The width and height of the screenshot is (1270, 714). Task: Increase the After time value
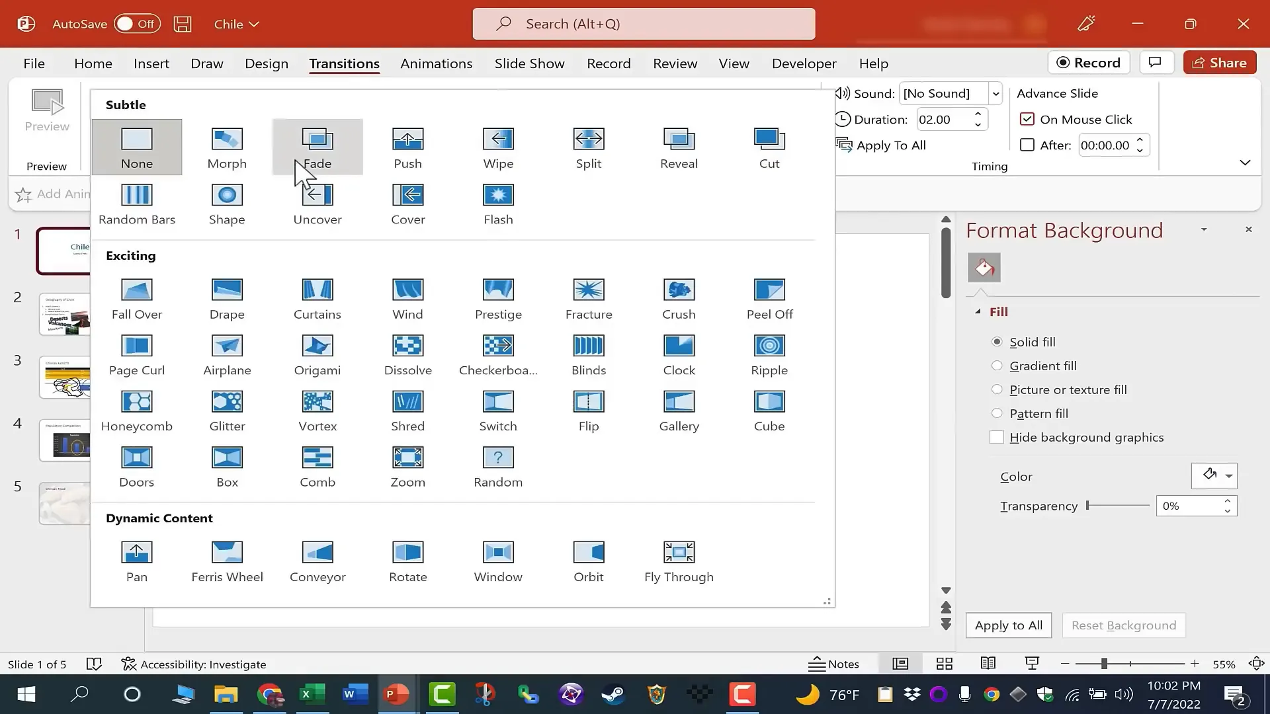pyautogui.click(x=1140, y=140)
